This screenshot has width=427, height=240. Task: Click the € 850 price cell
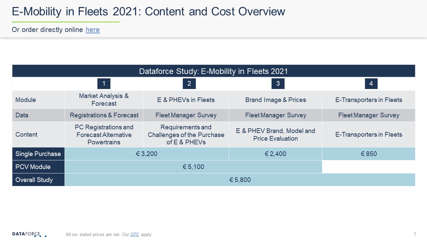(x=369, y=154)
